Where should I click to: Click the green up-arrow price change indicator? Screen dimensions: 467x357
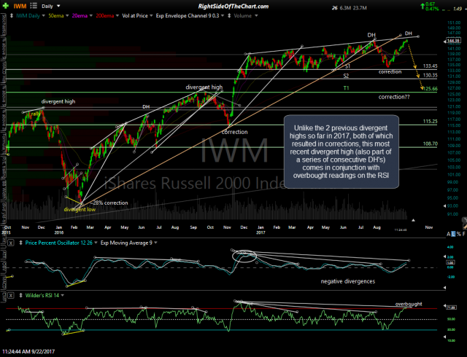coord(422,5)
